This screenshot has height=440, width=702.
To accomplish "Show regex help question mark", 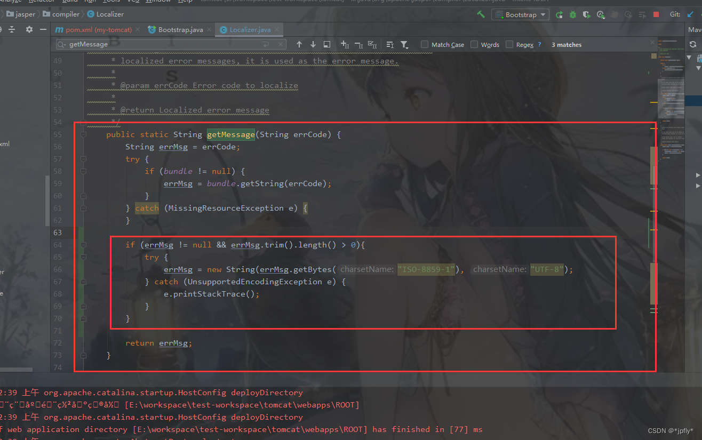I will tap(539, 45).
